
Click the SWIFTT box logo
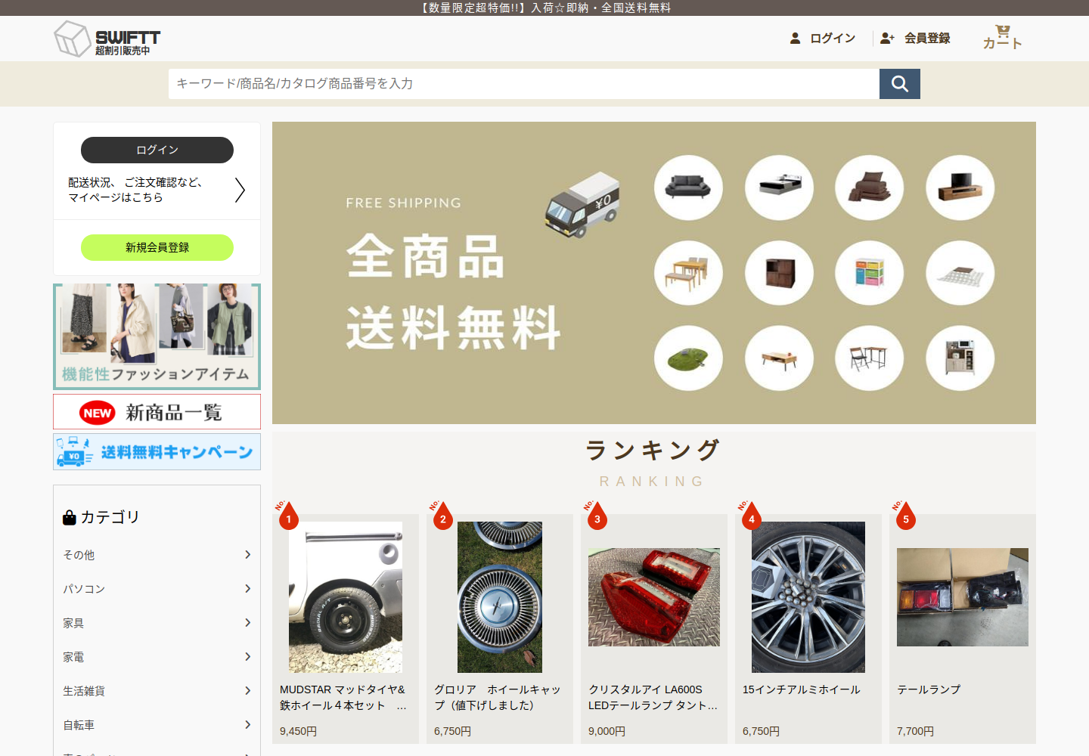107,39
